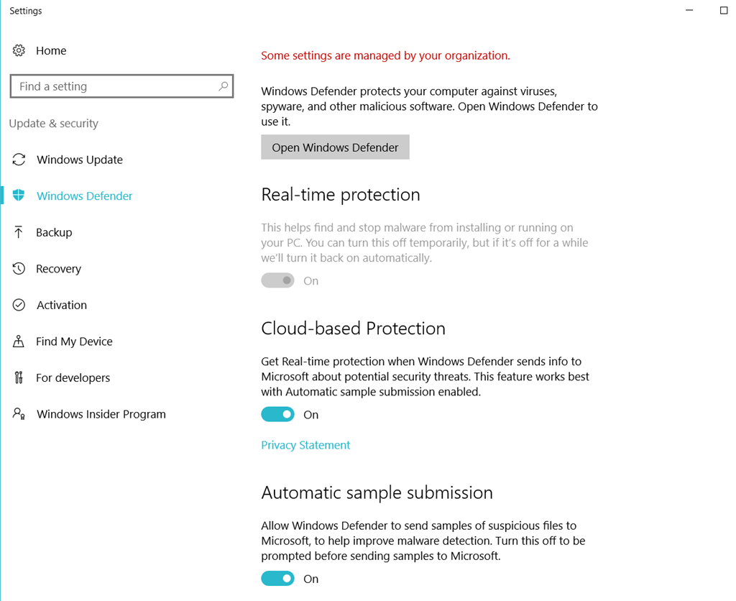Open the Privacy Statement link
This screenshot has width=736, height=601.
305,445
